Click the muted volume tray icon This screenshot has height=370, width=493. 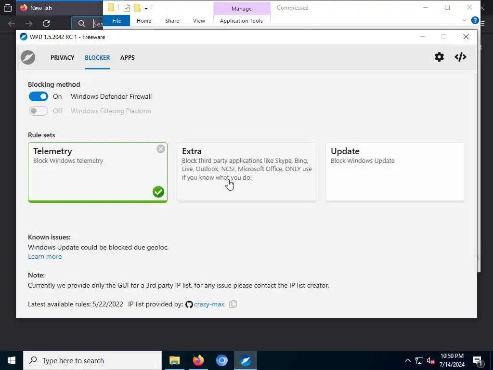tap(430, 360)
